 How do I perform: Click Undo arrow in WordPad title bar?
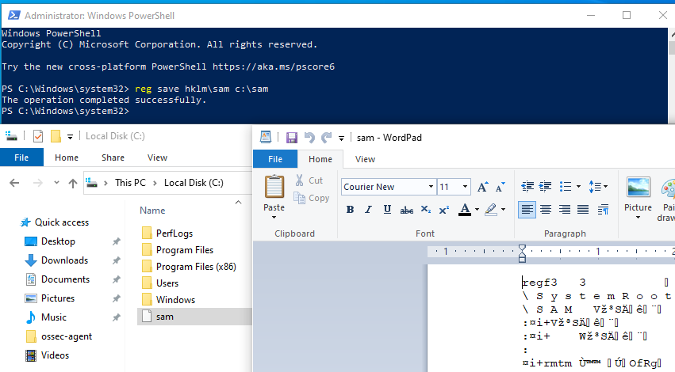[x=309, y=138]
